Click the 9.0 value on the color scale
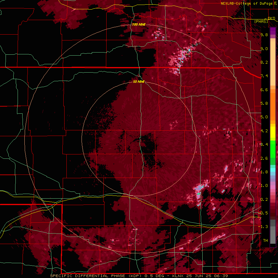278x278 pixels. [264, 48]
